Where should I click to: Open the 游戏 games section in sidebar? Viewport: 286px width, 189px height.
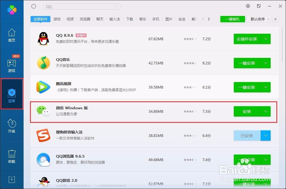point(12,66)
